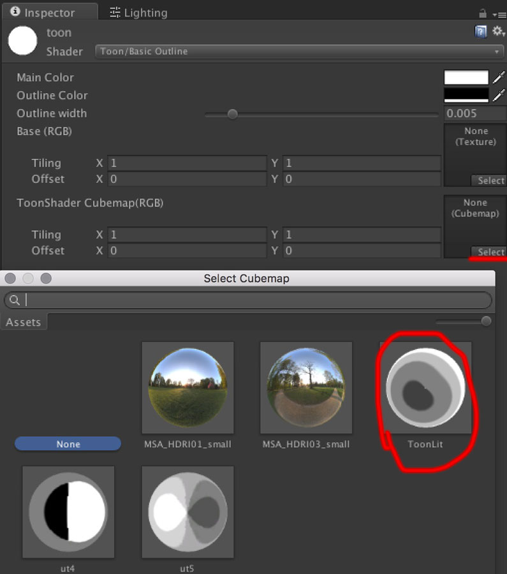The image size is (507, 574).
Task: Click the search magnifier icon
Action: click(x=15, y=300)
